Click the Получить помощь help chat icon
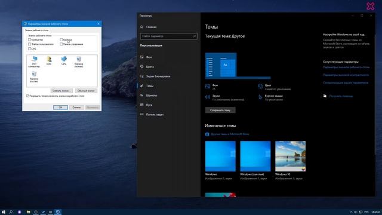Screen dimensions: 382x215 click(x=325, y=96)
